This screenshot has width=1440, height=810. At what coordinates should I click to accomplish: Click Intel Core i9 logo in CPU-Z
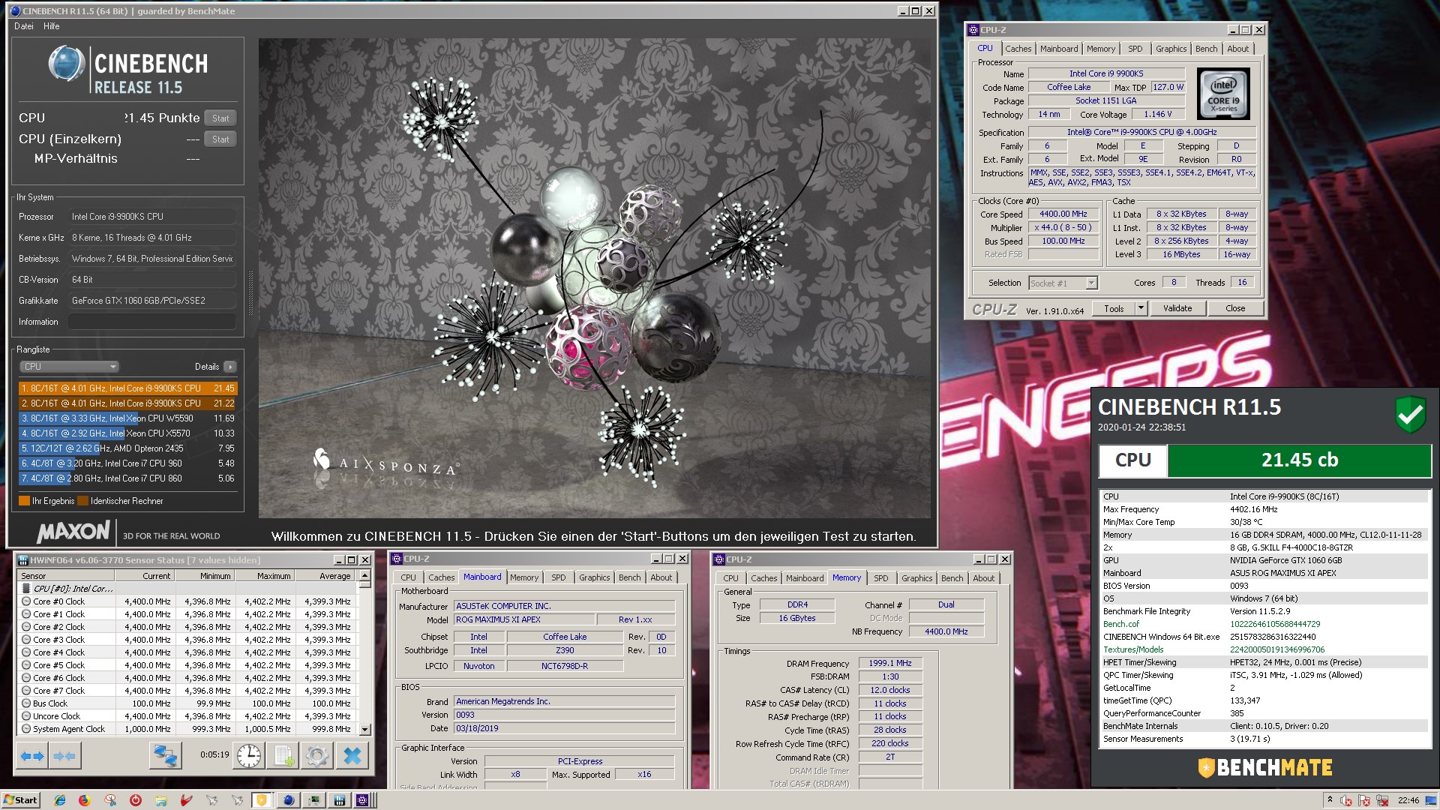tap(1223, 94)
